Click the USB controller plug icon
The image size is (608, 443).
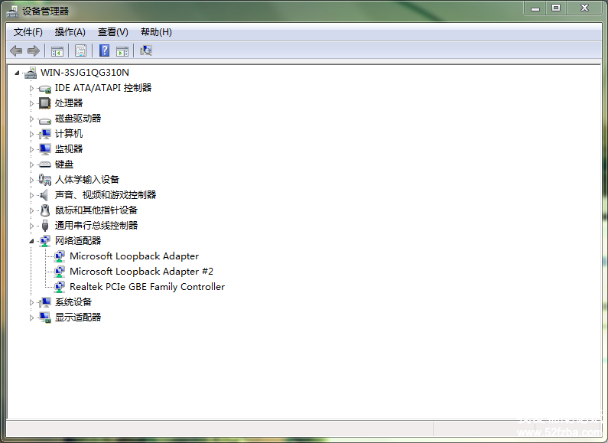(x=45, y=226)
